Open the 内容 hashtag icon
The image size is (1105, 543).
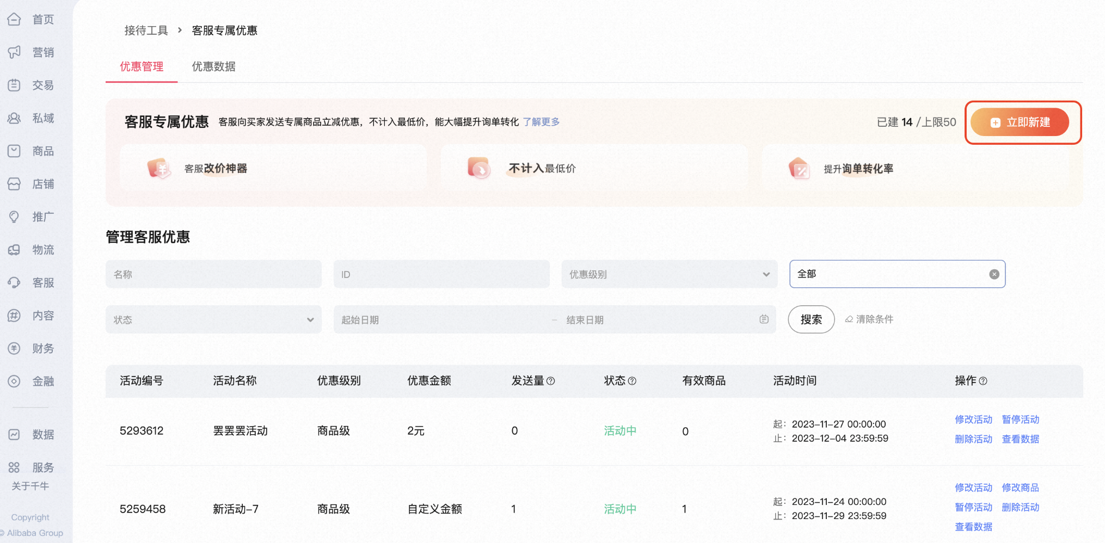coord(14,316)
